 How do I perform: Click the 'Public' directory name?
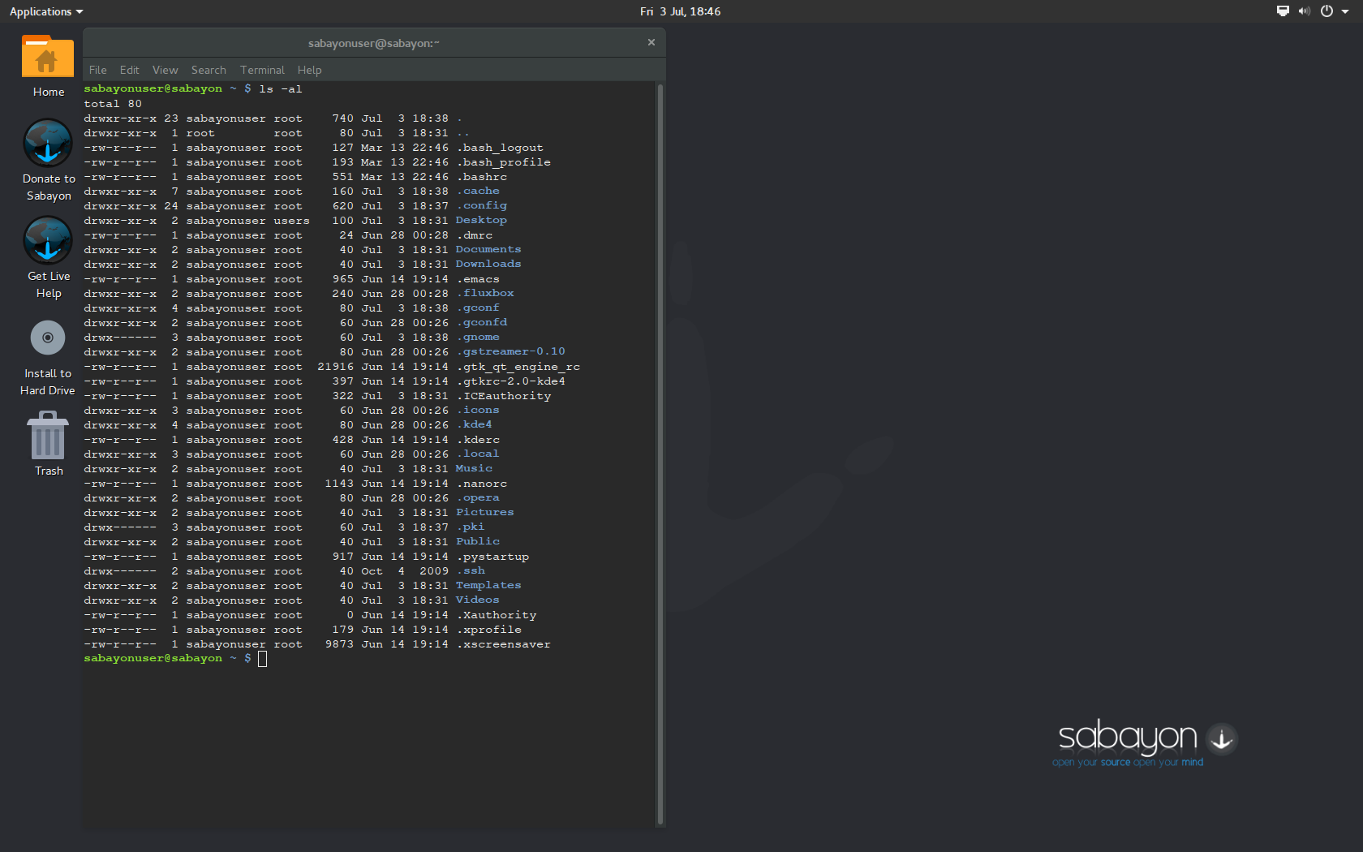pyautogui.click(x=478, y=542)
